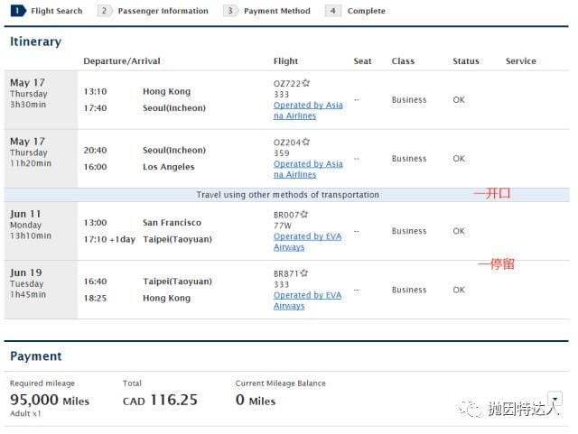Viewport: 578px width, 434px height.
Task: Open the Passenger Information step
Action: pos(163,11)
